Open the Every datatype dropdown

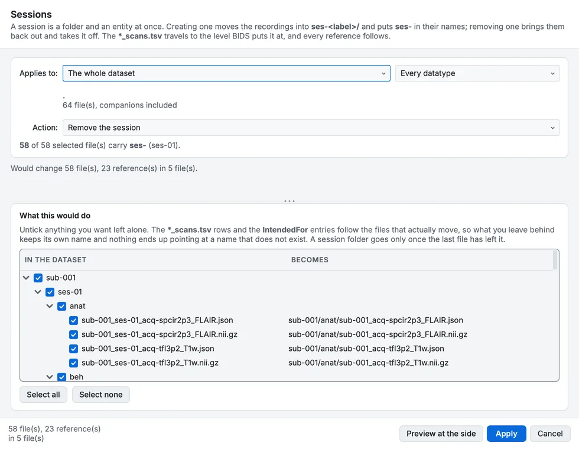click(x=477, y=73)
